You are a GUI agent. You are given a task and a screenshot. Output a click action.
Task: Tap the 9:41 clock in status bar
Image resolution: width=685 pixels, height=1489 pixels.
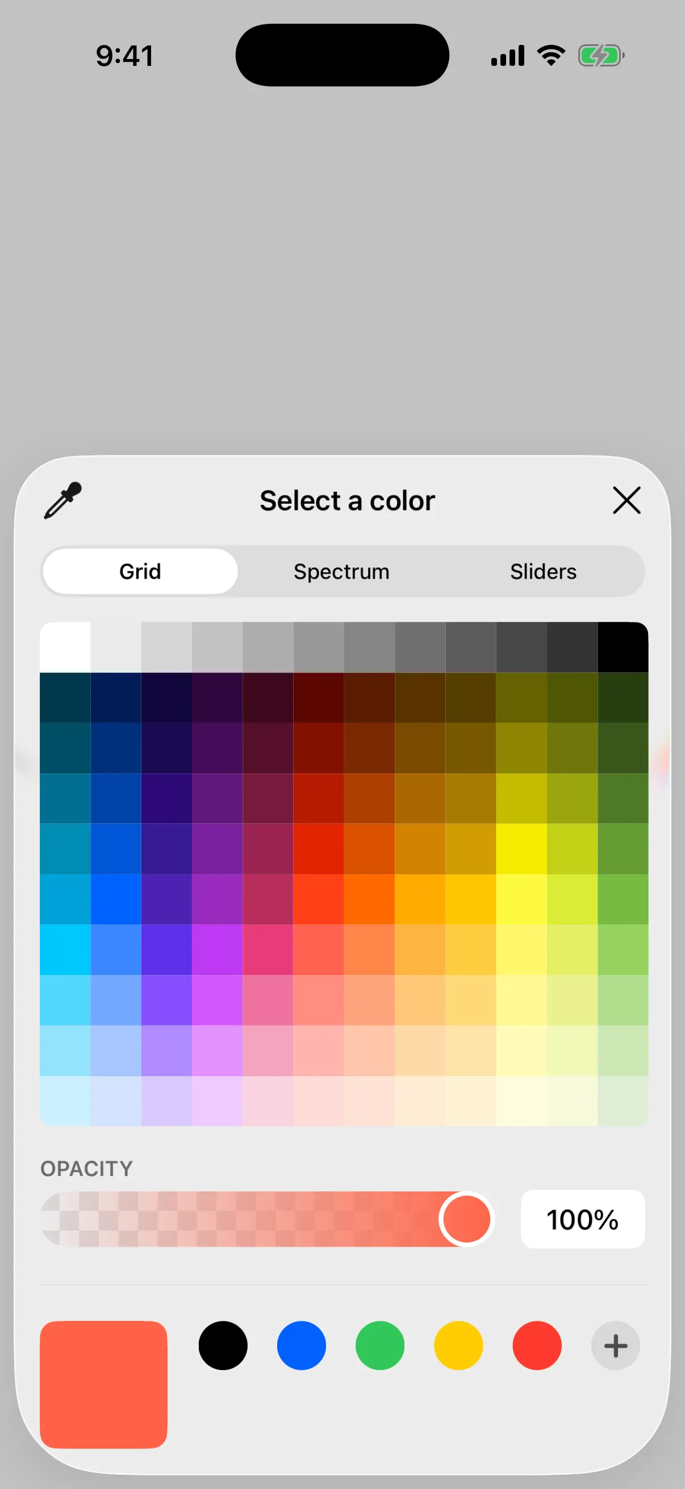tap(125, 56)
